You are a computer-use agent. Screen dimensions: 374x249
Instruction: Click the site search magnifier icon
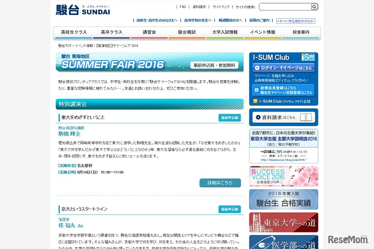pos(314,7)
